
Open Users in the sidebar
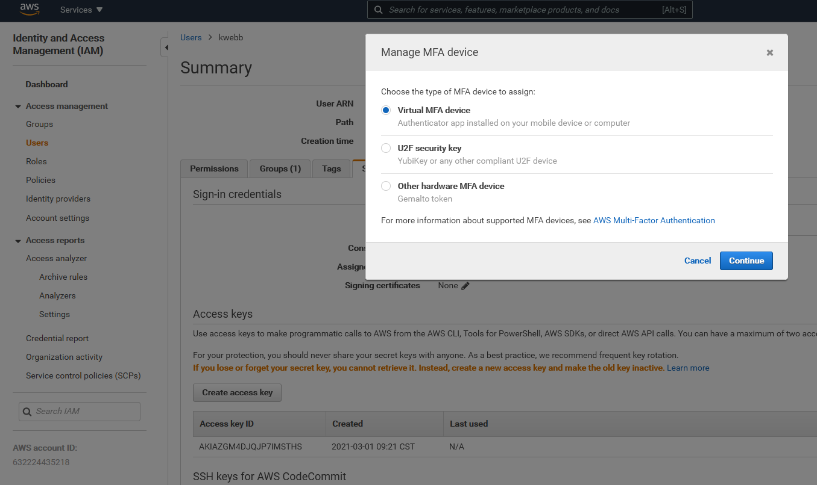tap(37, 143)
